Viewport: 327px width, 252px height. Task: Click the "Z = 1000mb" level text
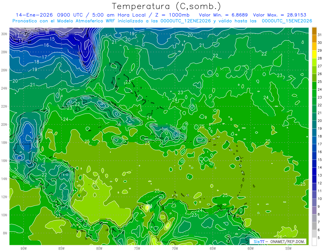click(172, 15)
